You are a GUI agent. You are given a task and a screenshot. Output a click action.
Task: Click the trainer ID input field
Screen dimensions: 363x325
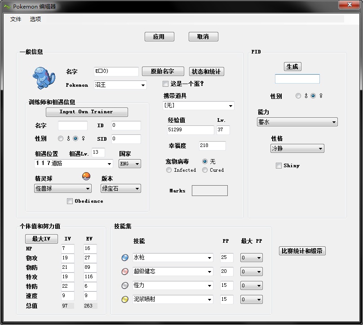(126, 125)
